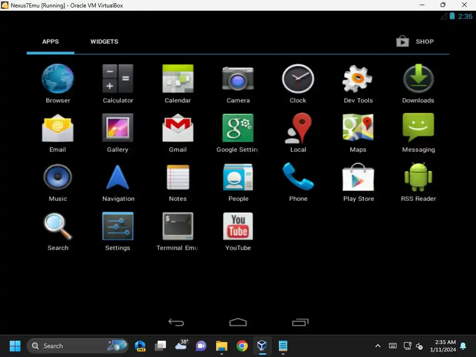Image resolution: width=476 pixels, height=357 pixels.
Task: Launch the Phone dialer app
Action: click(x=298, y=182)
